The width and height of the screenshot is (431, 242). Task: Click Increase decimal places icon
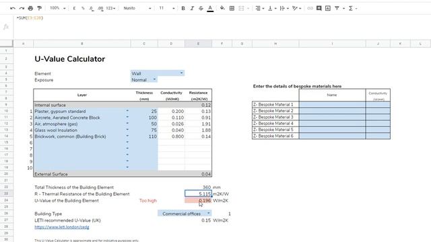pyautogui.click(x=100, y=8)
